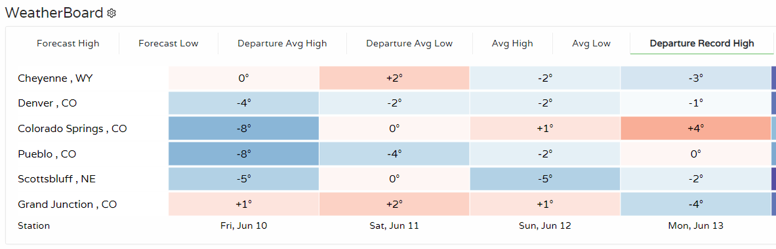This screenshot has height=249, width=776.
Task: Open WeatherBoard settings gear icon
Action: coord(112,13)
